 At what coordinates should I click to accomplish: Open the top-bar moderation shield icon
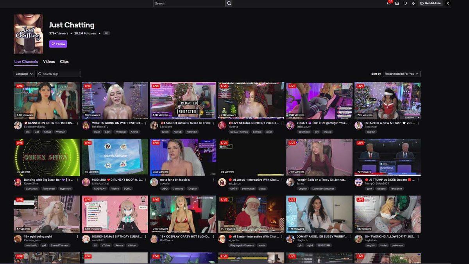pyautogui.click(x=405, y=4)
